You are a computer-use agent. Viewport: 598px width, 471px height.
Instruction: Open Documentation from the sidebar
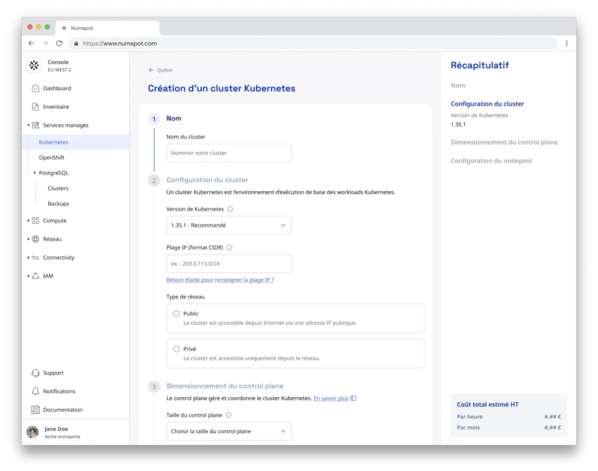point(62,410)
